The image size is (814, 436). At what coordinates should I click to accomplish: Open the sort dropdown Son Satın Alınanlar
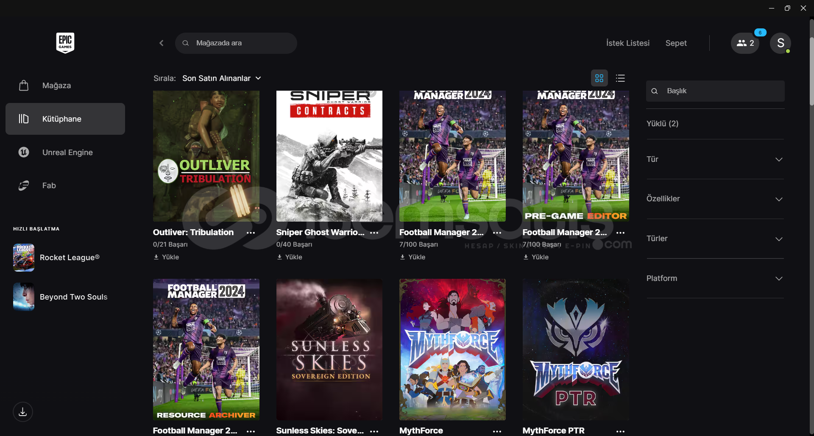(222, 78)
